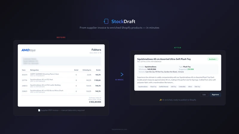
Task: Click item number 258621
Action: [x=24, y=91]
